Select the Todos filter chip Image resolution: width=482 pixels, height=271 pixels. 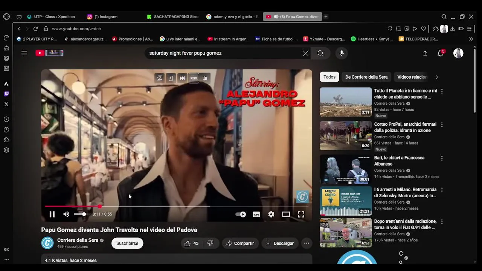[329, 77]
